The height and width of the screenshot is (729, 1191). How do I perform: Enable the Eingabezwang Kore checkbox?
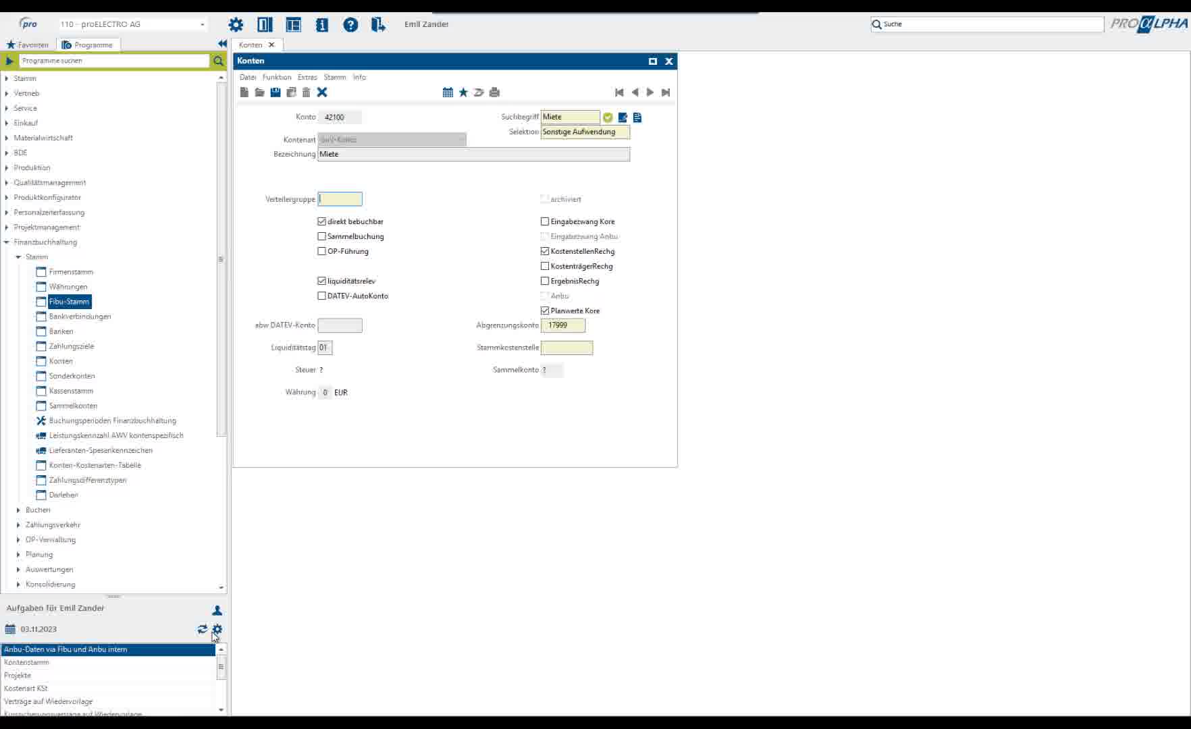545,221
